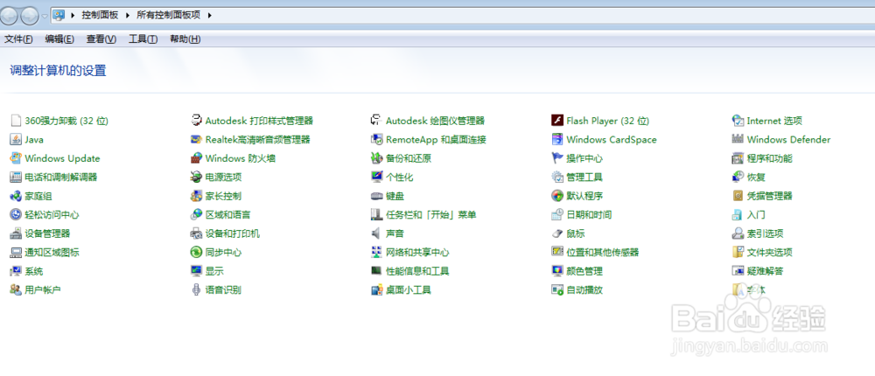Open the RemoteApp 和桌面连接 link
875x376 pixels.
coord(437,139)
